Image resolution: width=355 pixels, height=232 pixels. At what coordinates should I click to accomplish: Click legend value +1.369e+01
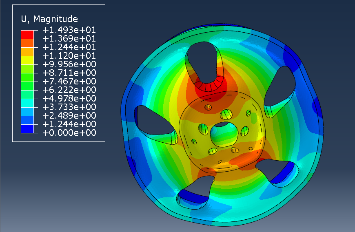69,39
